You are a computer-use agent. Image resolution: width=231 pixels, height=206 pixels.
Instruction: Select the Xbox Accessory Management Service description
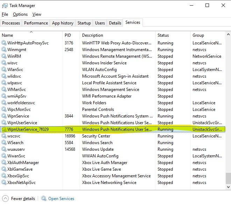pyautogui.click(x=116, y=176)
